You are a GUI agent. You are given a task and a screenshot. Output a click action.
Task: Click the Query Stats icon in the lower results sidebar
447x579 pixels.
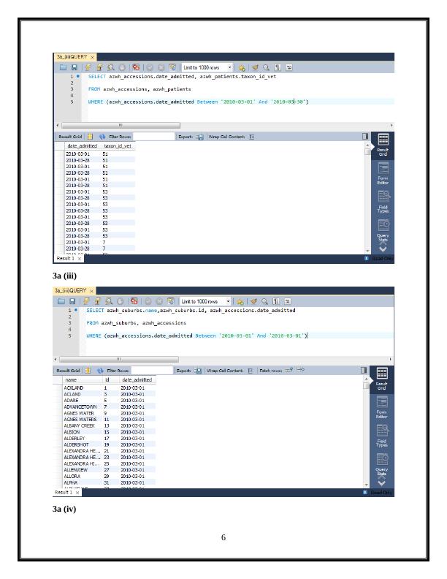click(x=382, y=461)
